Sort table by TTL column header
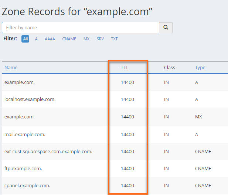 tap(125, 67)
